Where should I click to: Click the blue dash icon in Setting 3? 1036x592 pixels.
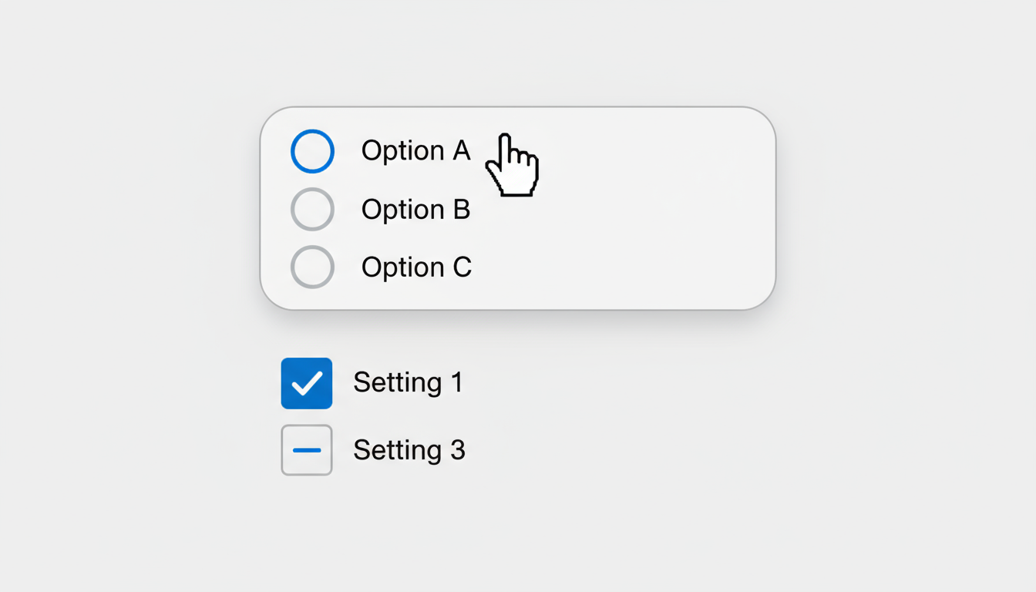pos(307,450)
